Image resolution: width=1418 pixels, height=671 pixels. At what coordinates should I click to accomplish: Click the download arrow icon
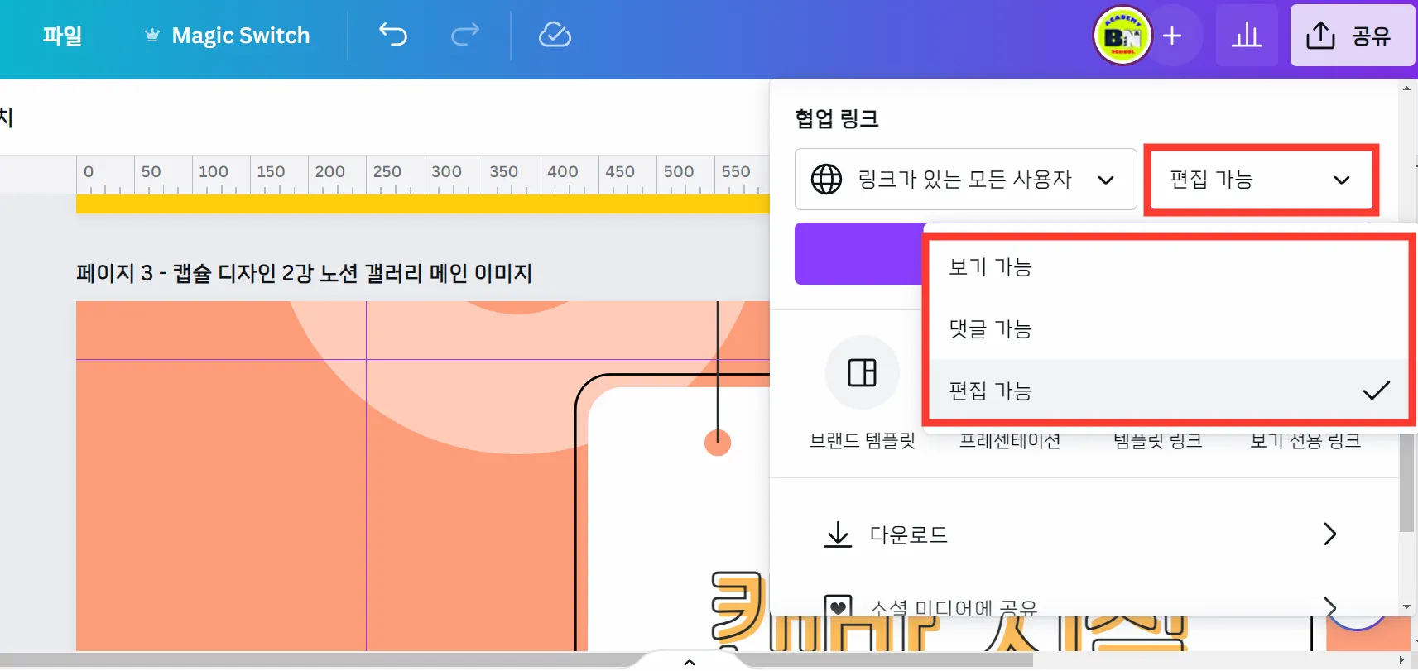tap(838, 534)
